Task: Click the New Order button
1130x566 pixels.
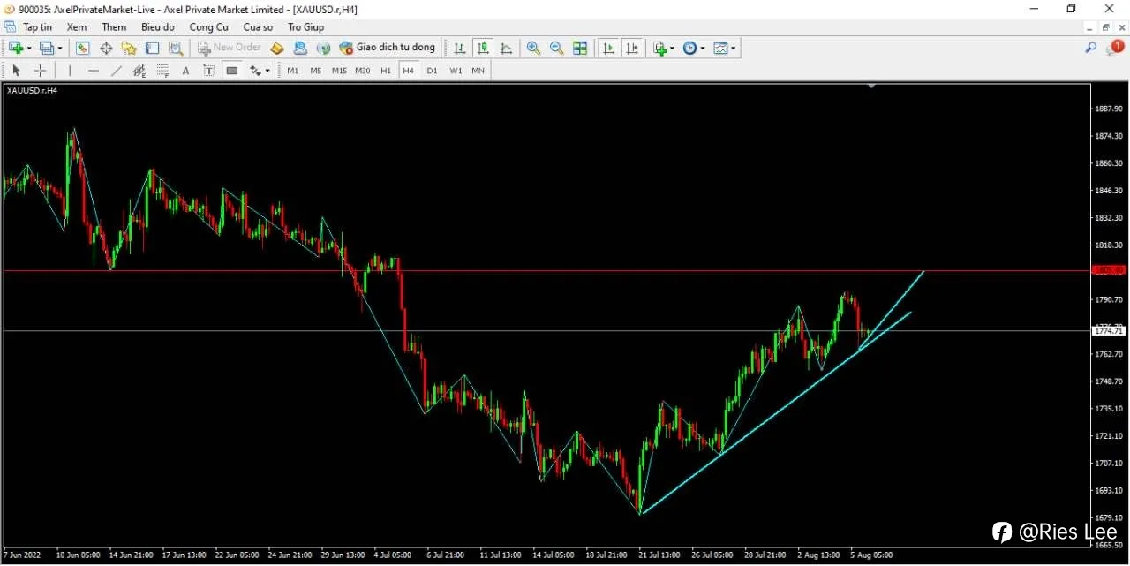Action: pyautogui.click(x=230, y=48)
